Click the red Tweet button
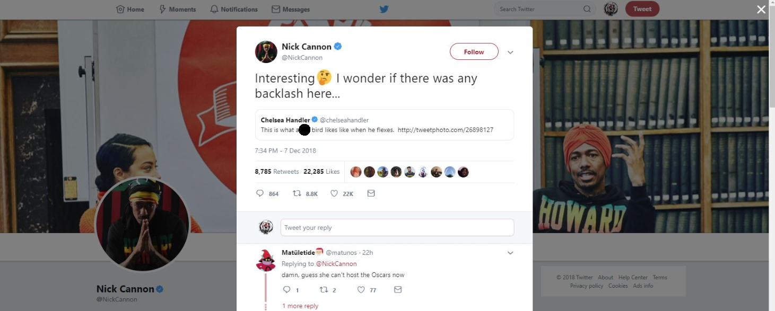The width and height of the screenshot is (775, 311). coord(642,9)
